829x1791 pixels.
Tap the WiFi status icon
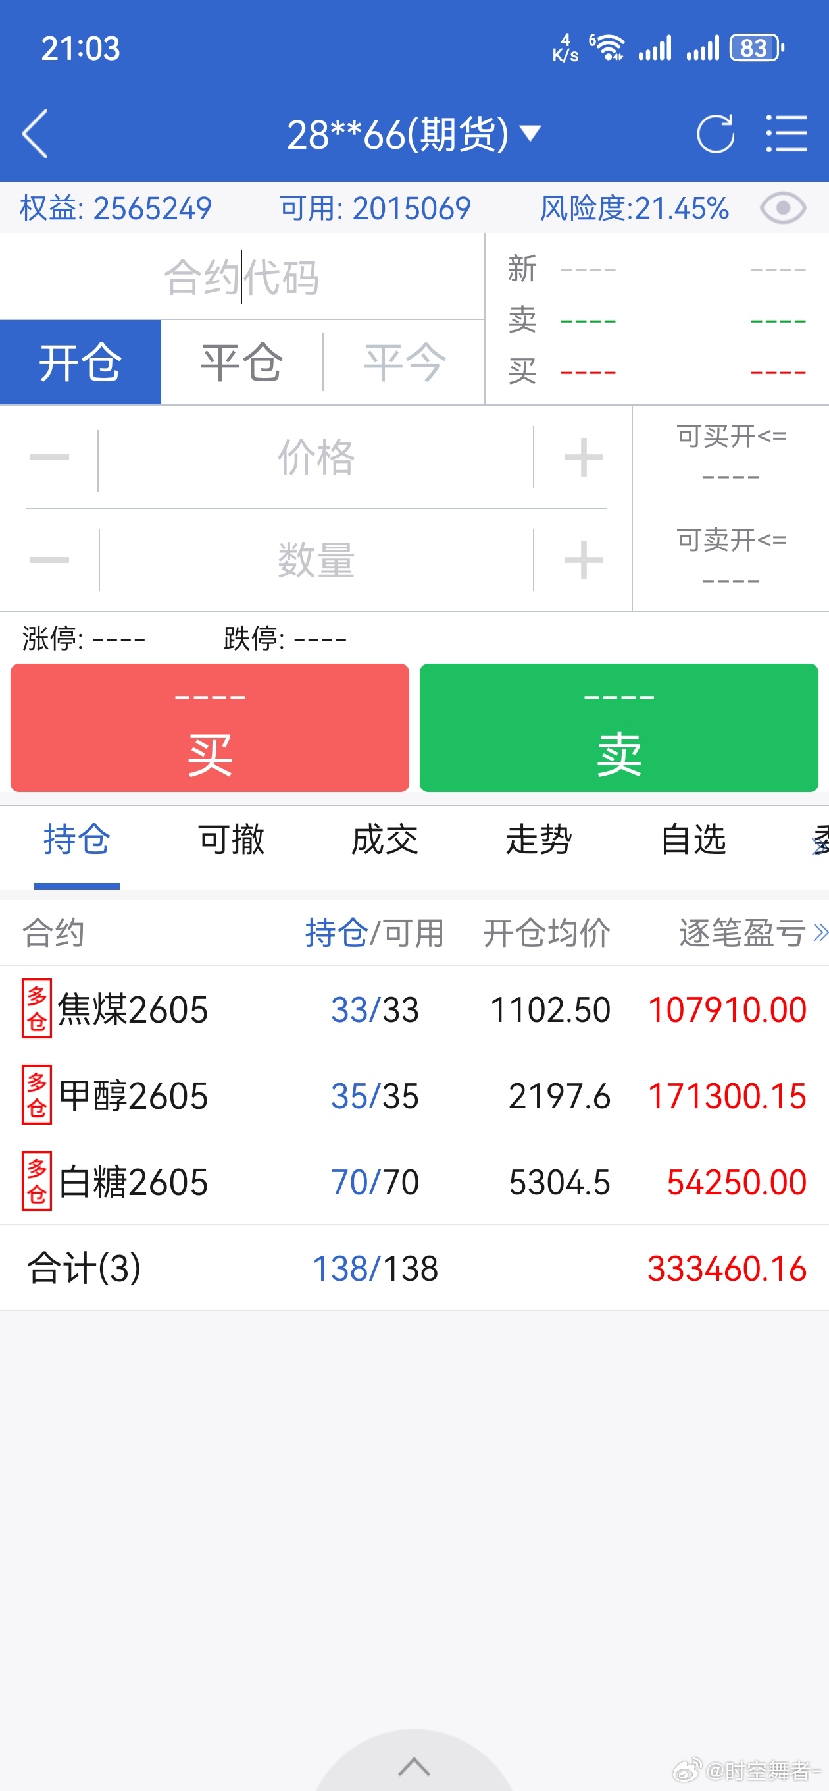click(607, 48)
